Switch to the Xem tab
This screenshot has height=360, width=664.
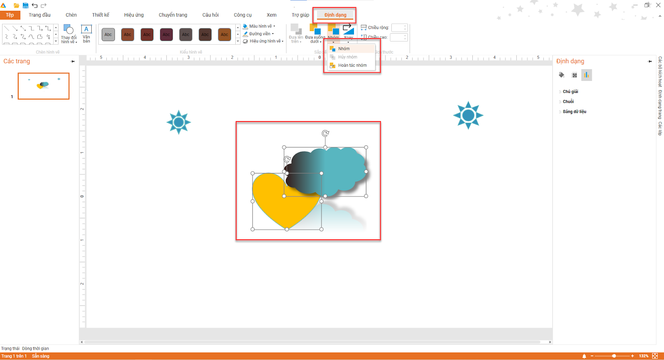pyautogui.click(x=271, y=15)
